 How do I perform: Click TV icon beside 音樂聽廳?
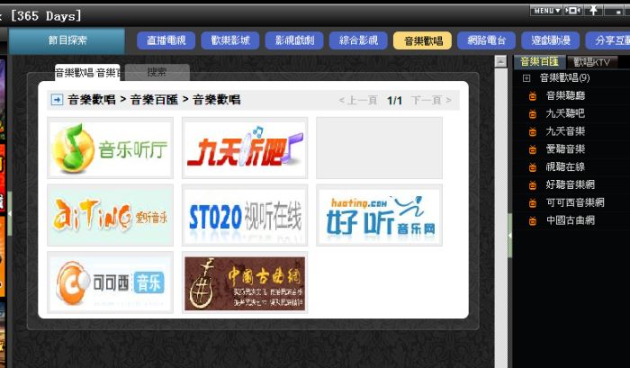533,96
